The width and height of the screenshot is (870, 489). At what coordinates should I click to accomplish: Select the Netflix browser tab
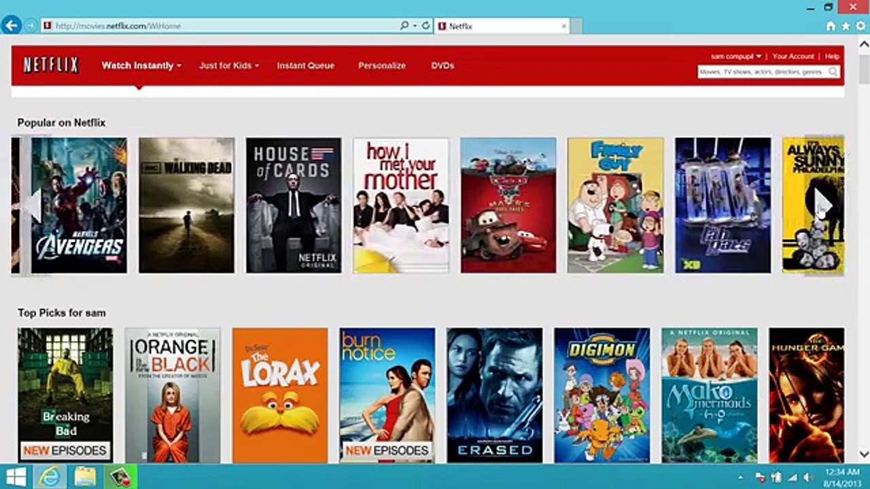click(x=502, y=26)
